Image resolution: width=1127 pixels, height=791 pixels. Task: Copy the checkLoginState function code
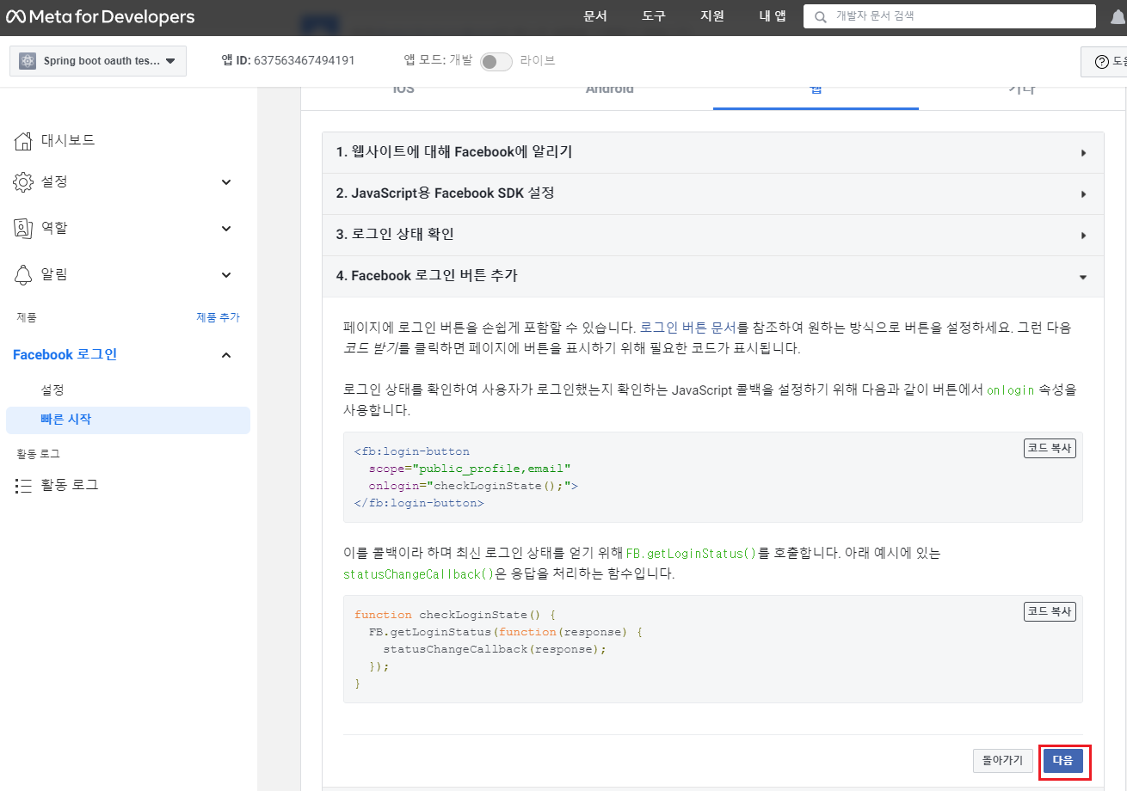(x=1050, y=611)
